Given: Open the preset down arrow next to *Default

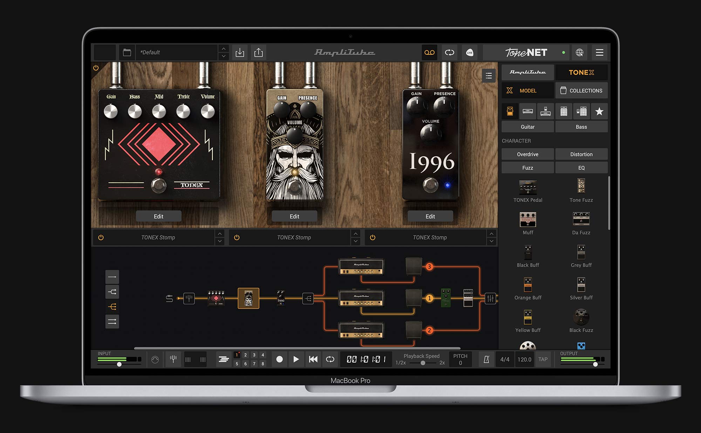Looking at the screenshot, I should (x=223, y=56).
